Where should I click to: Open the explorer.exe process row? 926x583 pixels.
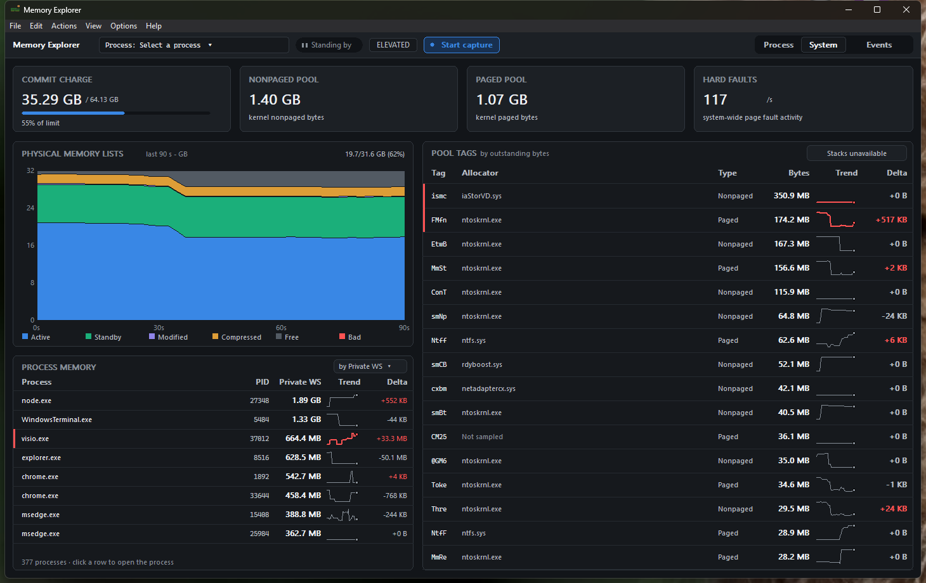213,458
